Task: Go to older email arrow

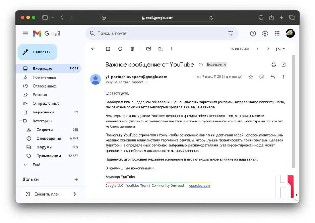Action: point(268,49)
